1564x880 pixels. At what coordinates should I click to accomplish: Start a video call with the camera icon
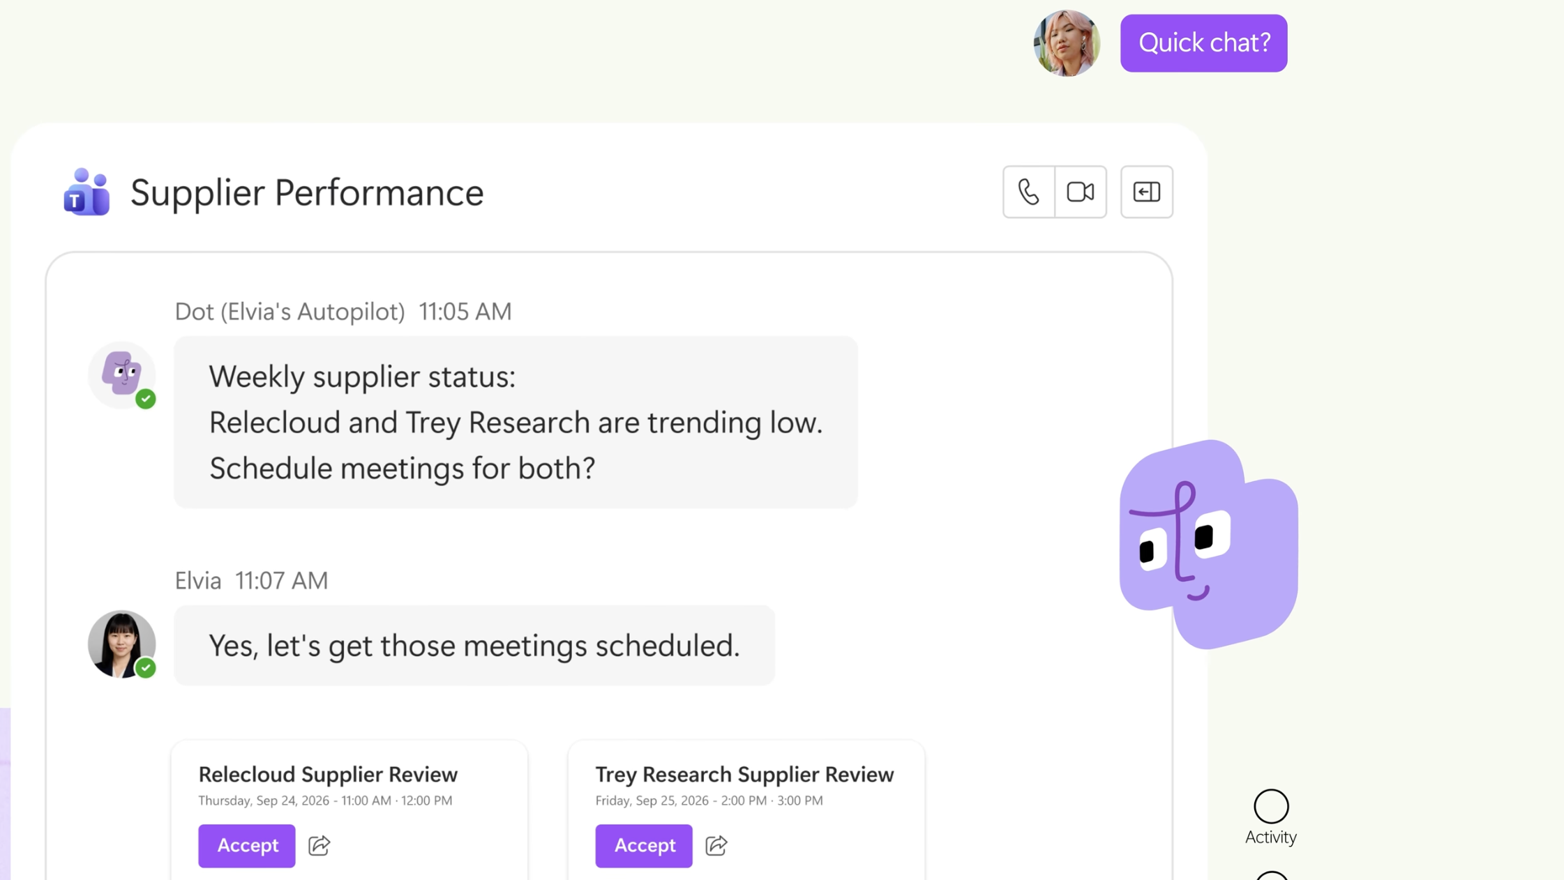[1081, 192]
